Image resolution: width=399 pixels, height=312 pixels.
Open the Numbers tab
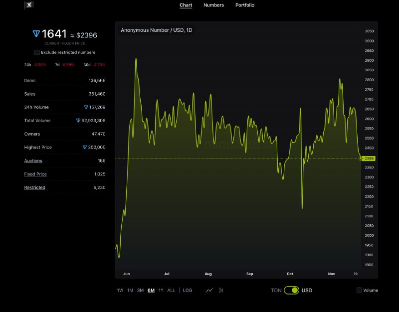pyautogui.click(x=213, y=5)
